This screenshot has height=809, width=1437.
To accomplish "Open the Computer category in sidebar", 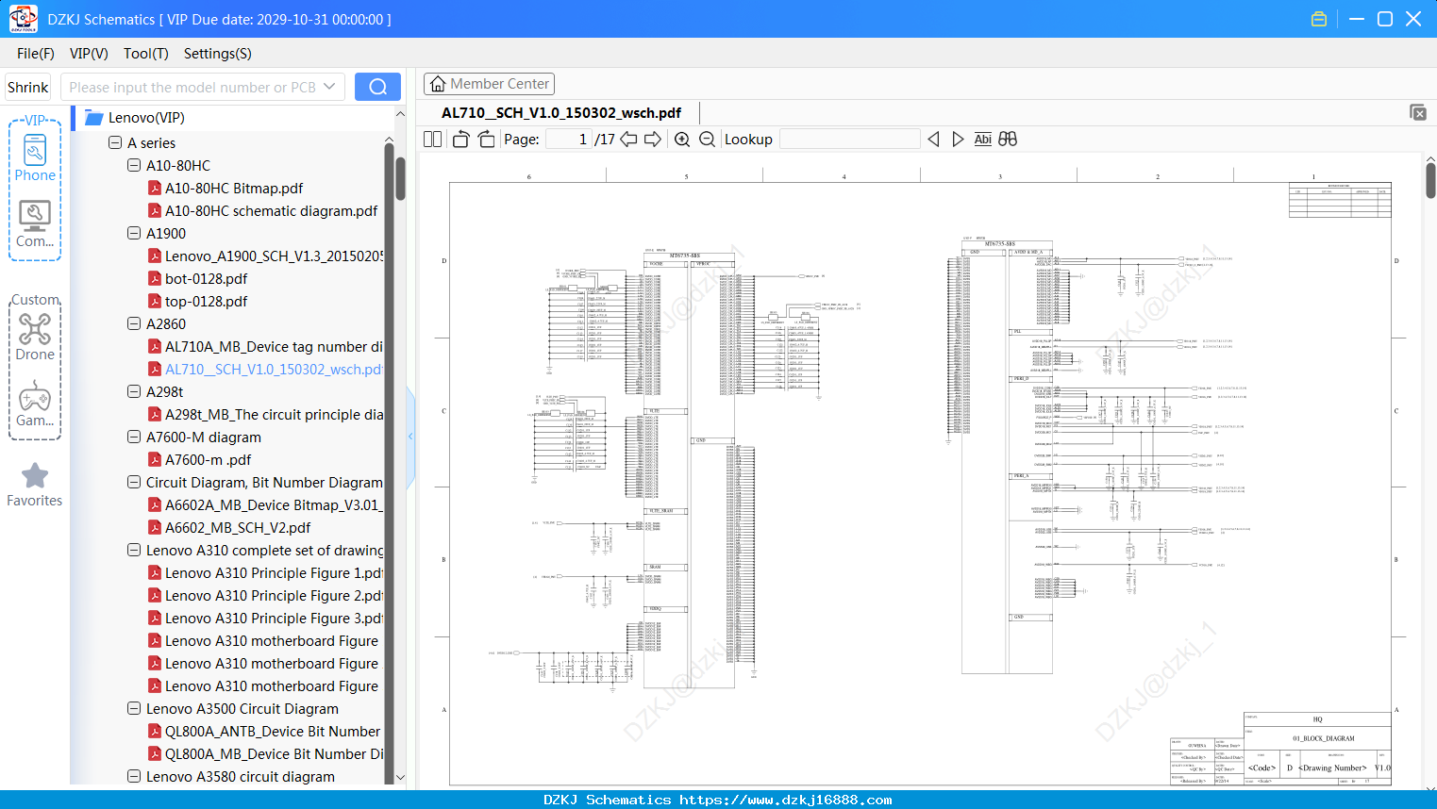I will [35, 223].
